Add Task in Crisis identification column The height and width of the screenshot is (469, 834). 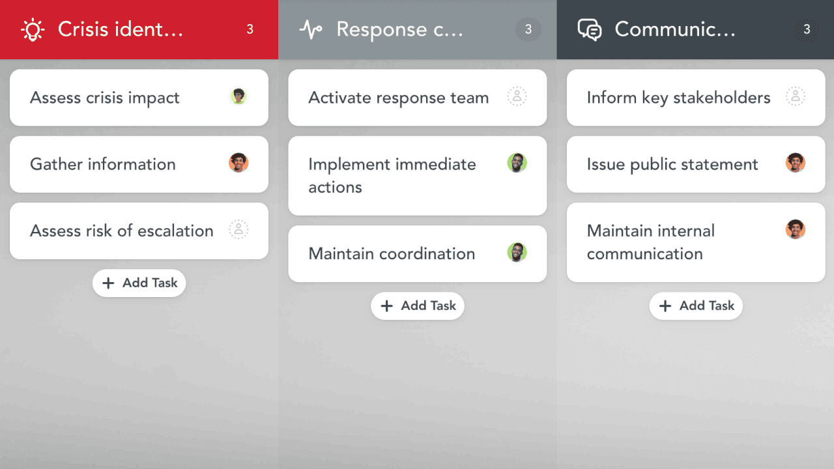click(139, 283)
